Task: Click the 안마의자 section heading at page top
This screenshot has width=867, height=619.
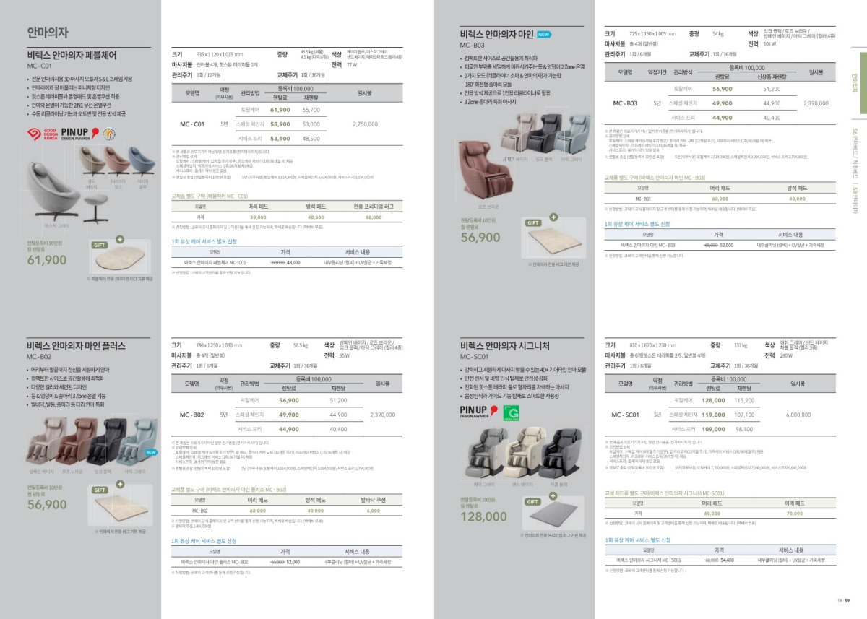Action: click(x=48, y=33)
